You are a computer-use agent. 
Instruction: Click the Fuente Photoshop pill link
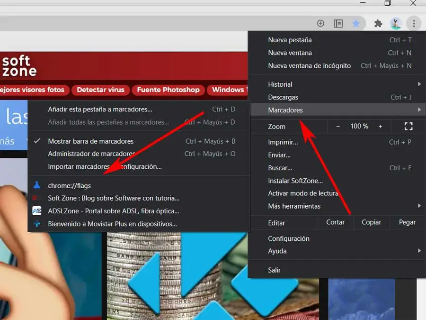click(168, 90)
